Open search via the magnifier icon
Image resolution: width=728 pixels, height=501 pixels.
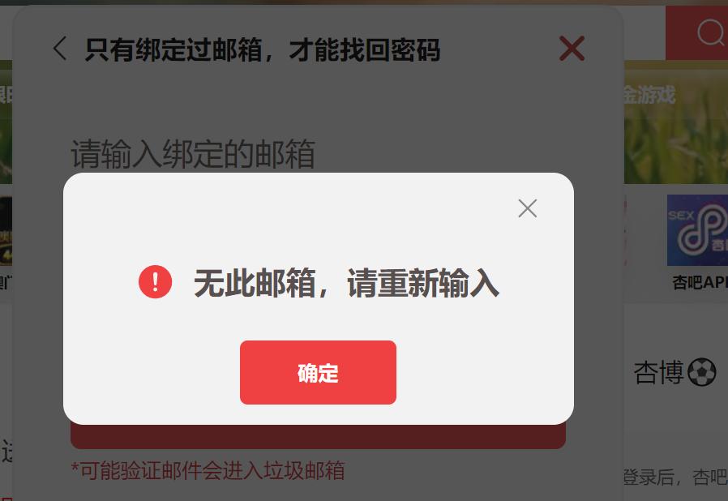tap(710, 32)
